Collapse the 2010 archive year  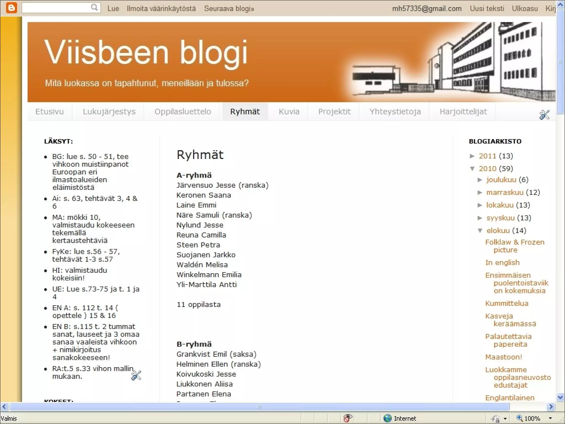472,169
